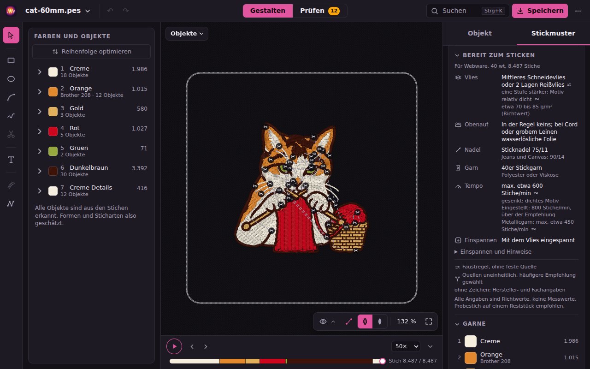Viewport: 590px width, 369px height.
Task: Choose the curved arc line tool
Action: click(11, 97)
